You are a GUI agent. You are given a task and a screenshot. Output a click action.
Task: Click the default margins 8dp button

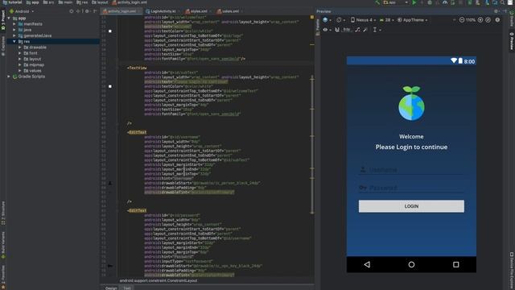(347, 30)
